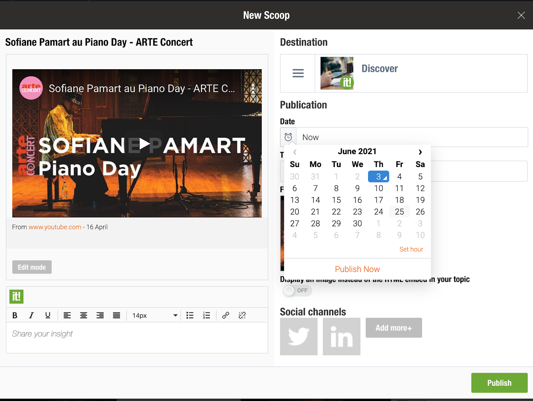Select June 20 in the calendar

294,212
